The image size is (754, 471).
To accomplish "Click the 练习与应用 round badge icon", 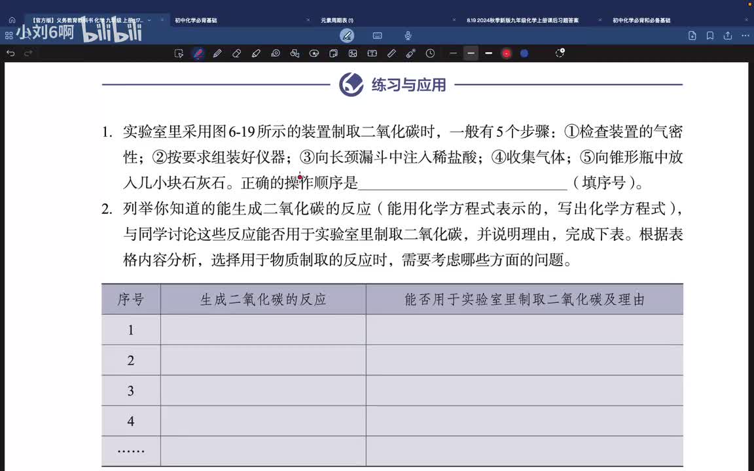I will pos(351,84).
